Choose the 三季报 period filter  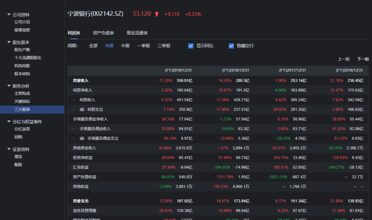click(x=164, y=46)
